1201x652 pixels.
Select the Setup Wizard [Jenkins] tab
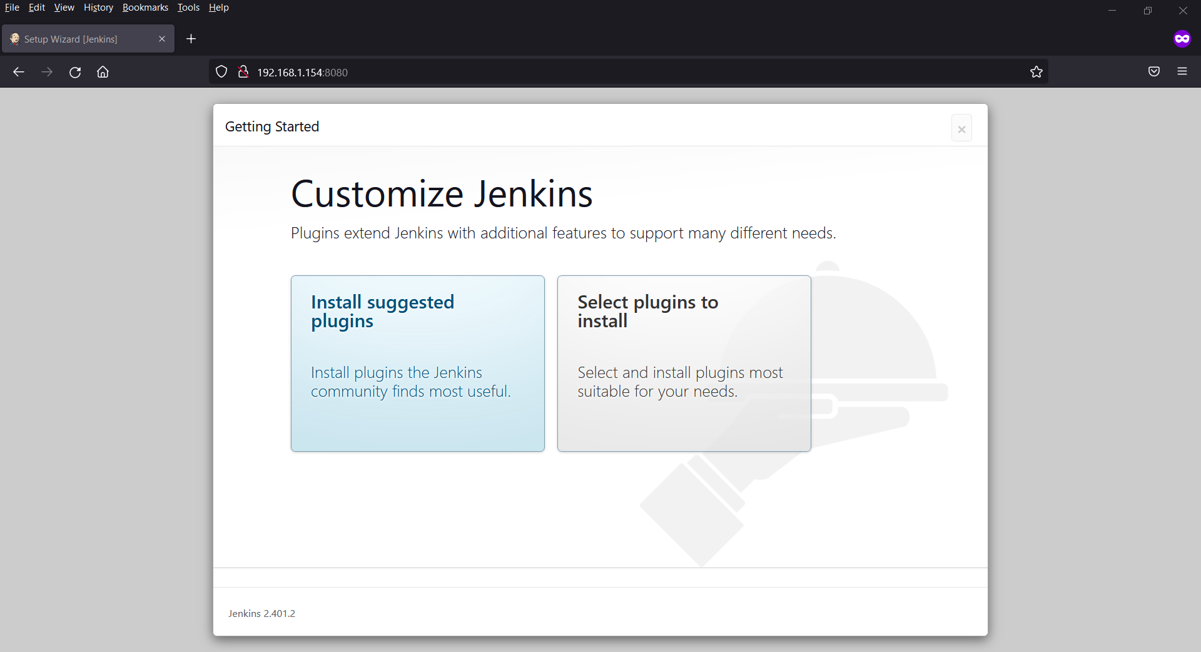point(88,39)
